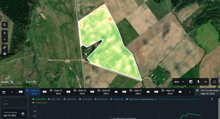The height and width of the screenshot is (119, 220).
Task: Zoom in on the map
Action: coord(5,33)
